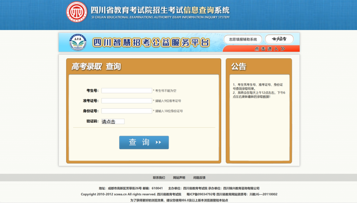The width and height of the screenshot is (357, 203).
Task: Click the 云招考 button
Action: pos(279,39)
